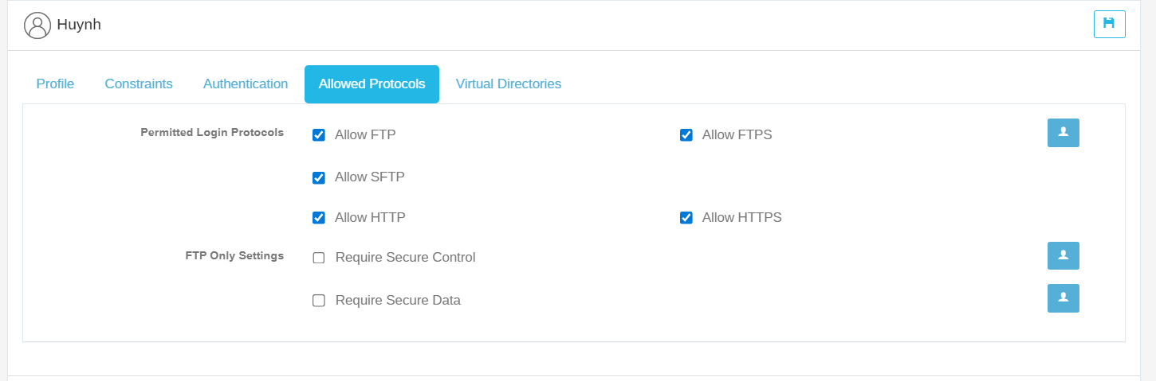Click user icon button for Require Secure Data

coord(1063,297)
